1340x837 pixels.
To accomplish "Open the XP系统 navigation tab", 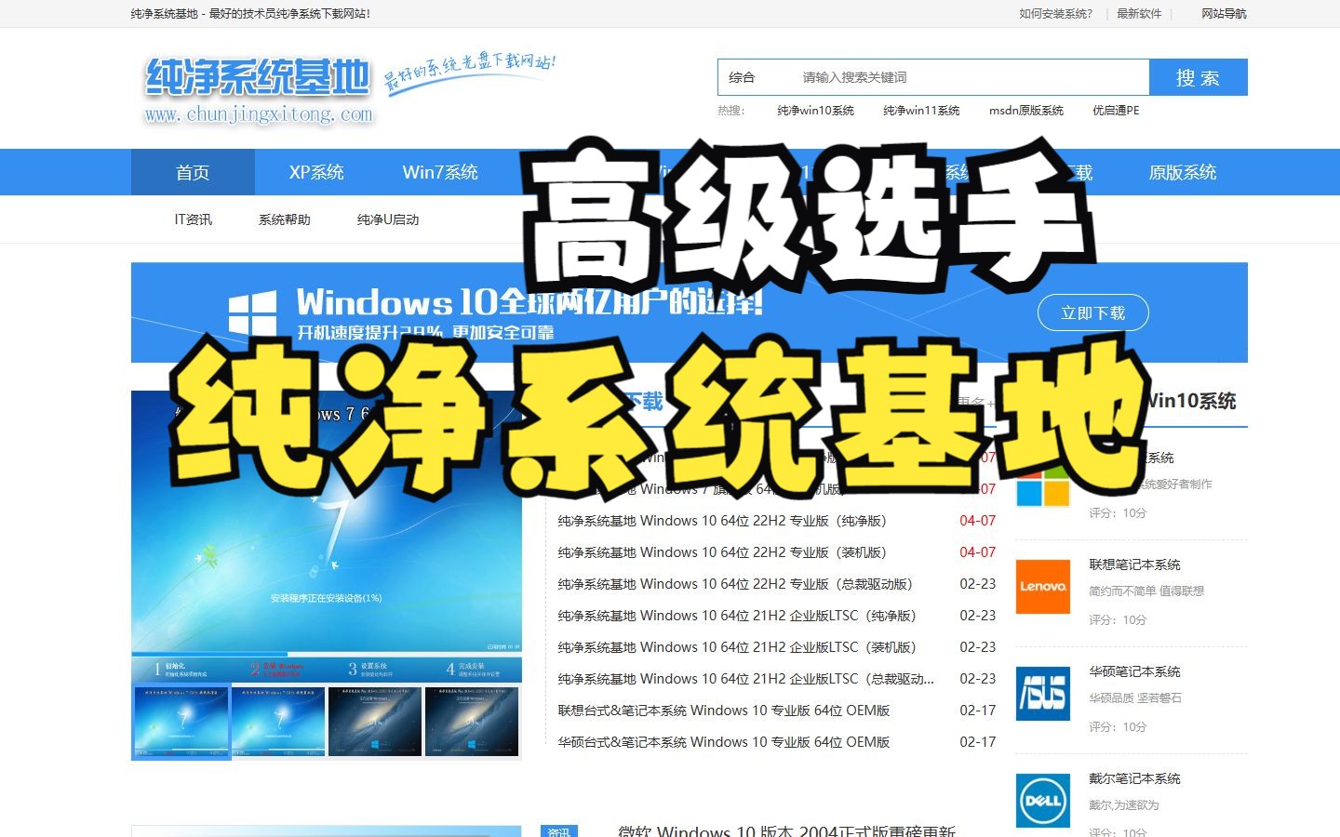I will pos(316,172).
